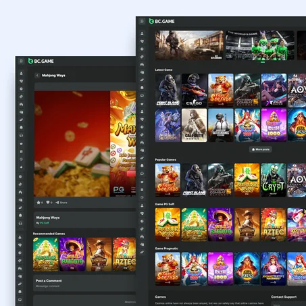This screenshot has width=306, height=306.
Task: Open Mahjong Ways in Popular Games
Action: tap(247, 180)
